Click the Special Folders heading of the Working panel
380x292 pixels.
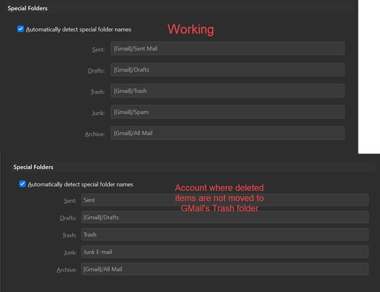pyautogui.click(x=27, y=9)
